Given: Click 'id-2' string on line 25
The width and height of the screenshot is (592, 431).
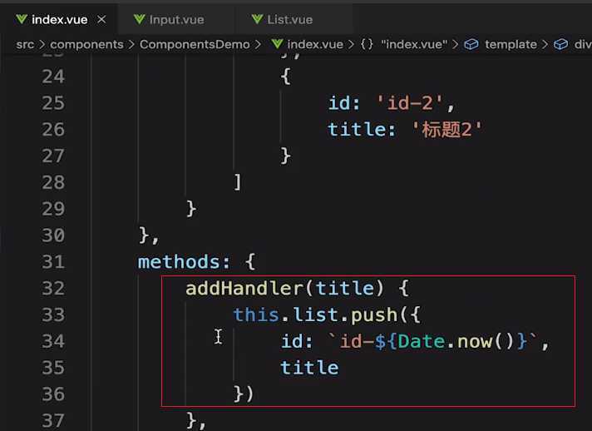Looking at the screenshot, I should (410, 102).
